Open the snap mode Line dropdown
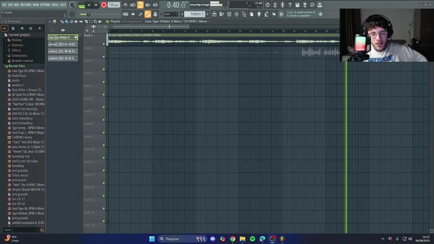Viewport: 434px width, 244px height. pyautogui.click(x=171, y=14)
